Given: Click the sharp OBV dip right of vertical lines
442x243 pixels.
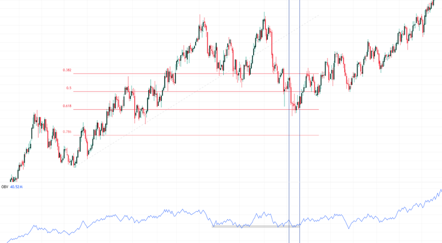Looking at the screenshot, I should click(x=349, y=228).
